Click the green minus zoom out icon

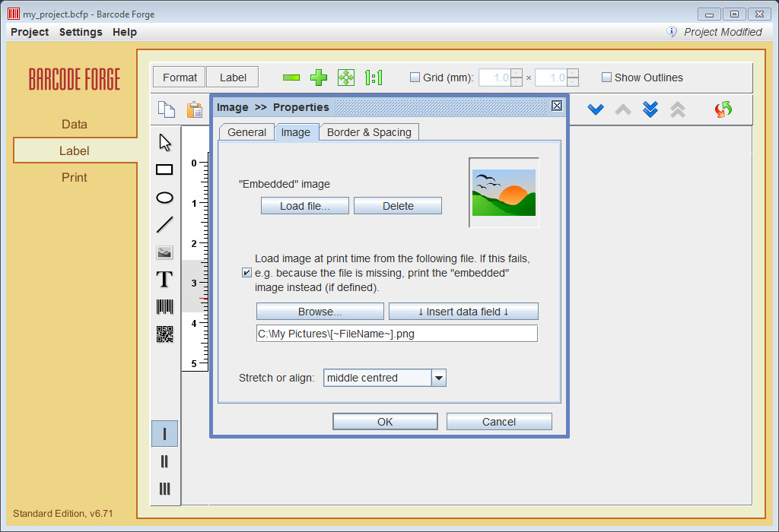coord(291,78)
